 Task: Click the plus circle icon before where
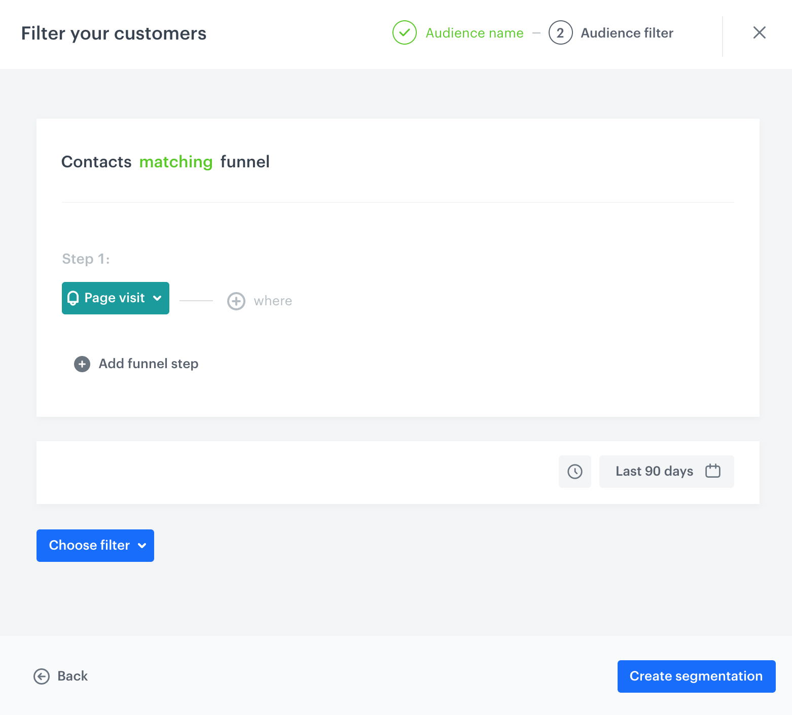click(236, 301)
